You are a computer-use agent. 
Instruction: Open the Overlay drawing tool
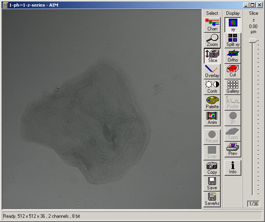tap(212, 72)
